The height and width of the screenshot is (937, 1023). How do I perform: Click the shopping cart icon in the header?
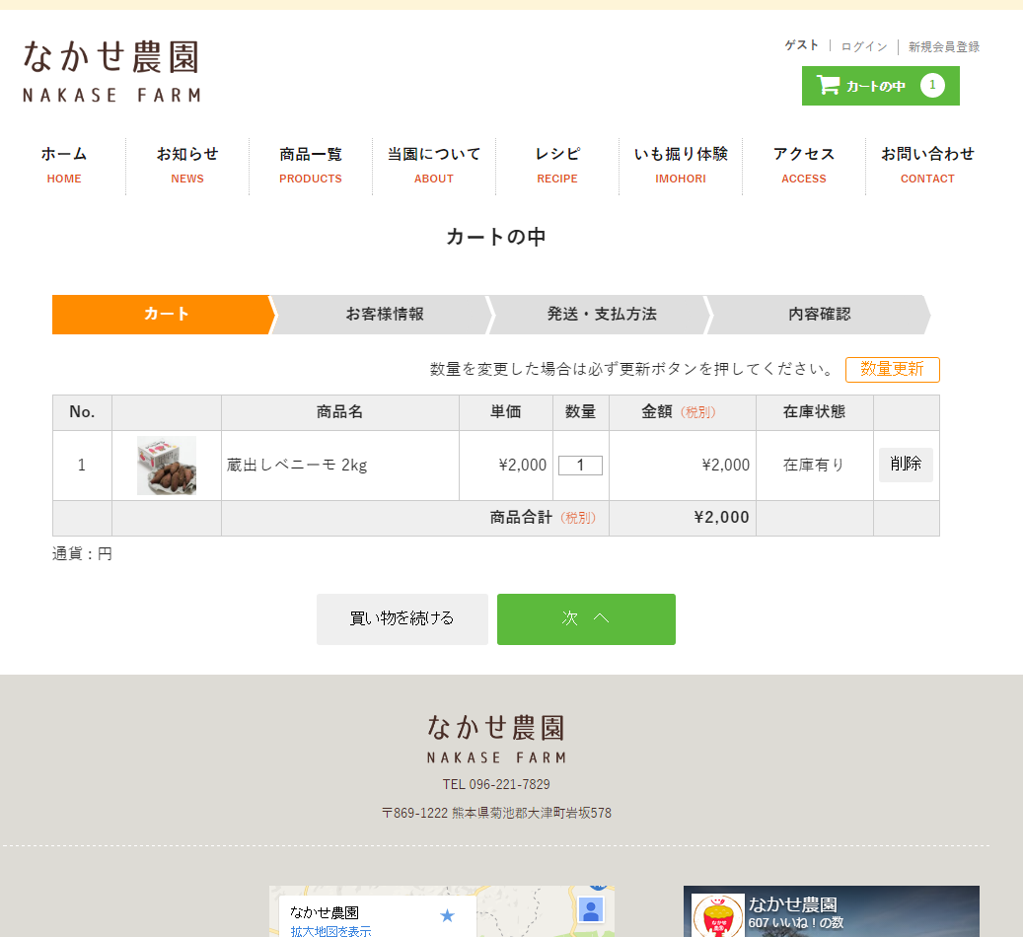[828, 85]
